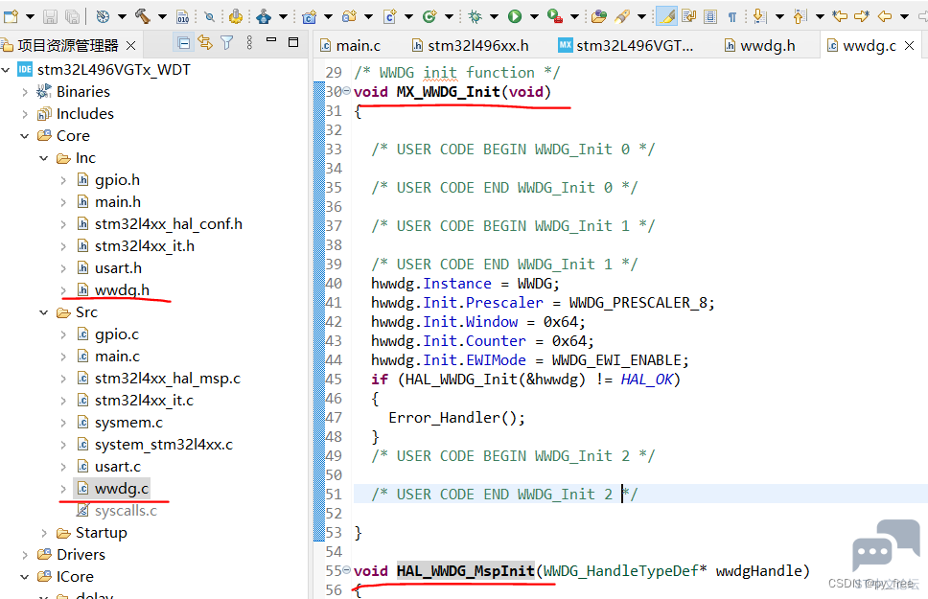Click the new file icon in toolbar

(x=12, y=16)
